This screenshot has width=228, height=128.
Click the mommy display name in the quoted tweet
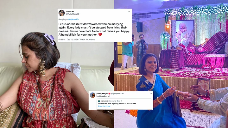pyautogui.click(x=104, y=101)
